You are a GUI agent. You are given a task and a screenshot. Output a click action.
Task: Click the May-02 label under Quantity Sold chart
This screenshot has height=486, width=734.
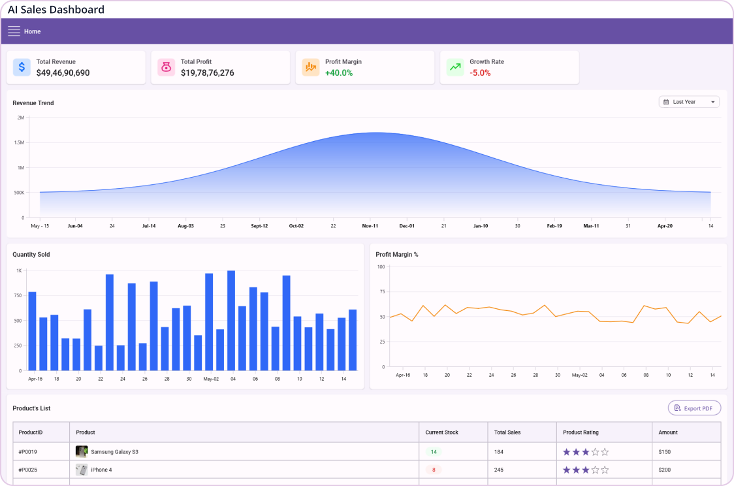click(x=211, y=379)
